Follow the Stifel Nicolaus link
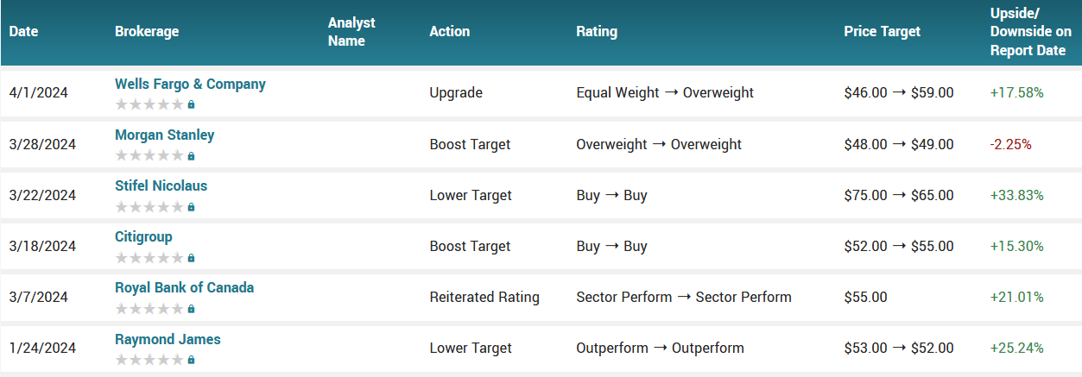Screen dimensions: 1082x377 click(x=161, y=186)
